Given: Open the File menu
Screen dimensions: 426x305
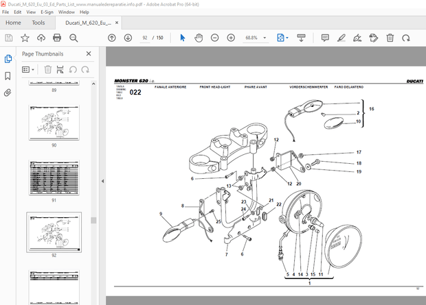Looking at the screenshot, I should point(5,12).
